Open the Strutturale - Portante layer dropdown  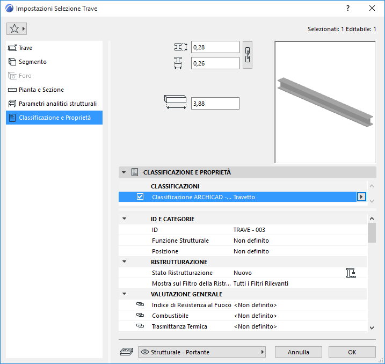point(202,352)
